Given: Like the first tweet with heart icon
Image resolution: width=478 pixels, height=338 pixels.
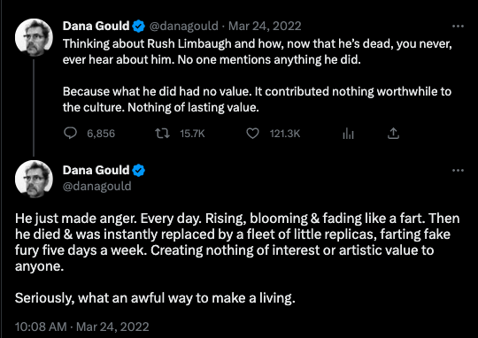Looking at the screenshot, I should coord(252,134).
